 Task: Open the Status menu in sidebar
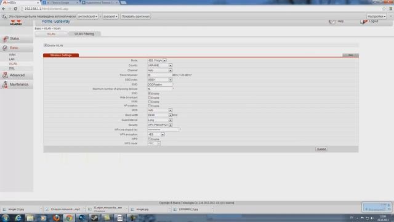coord(17,38)
